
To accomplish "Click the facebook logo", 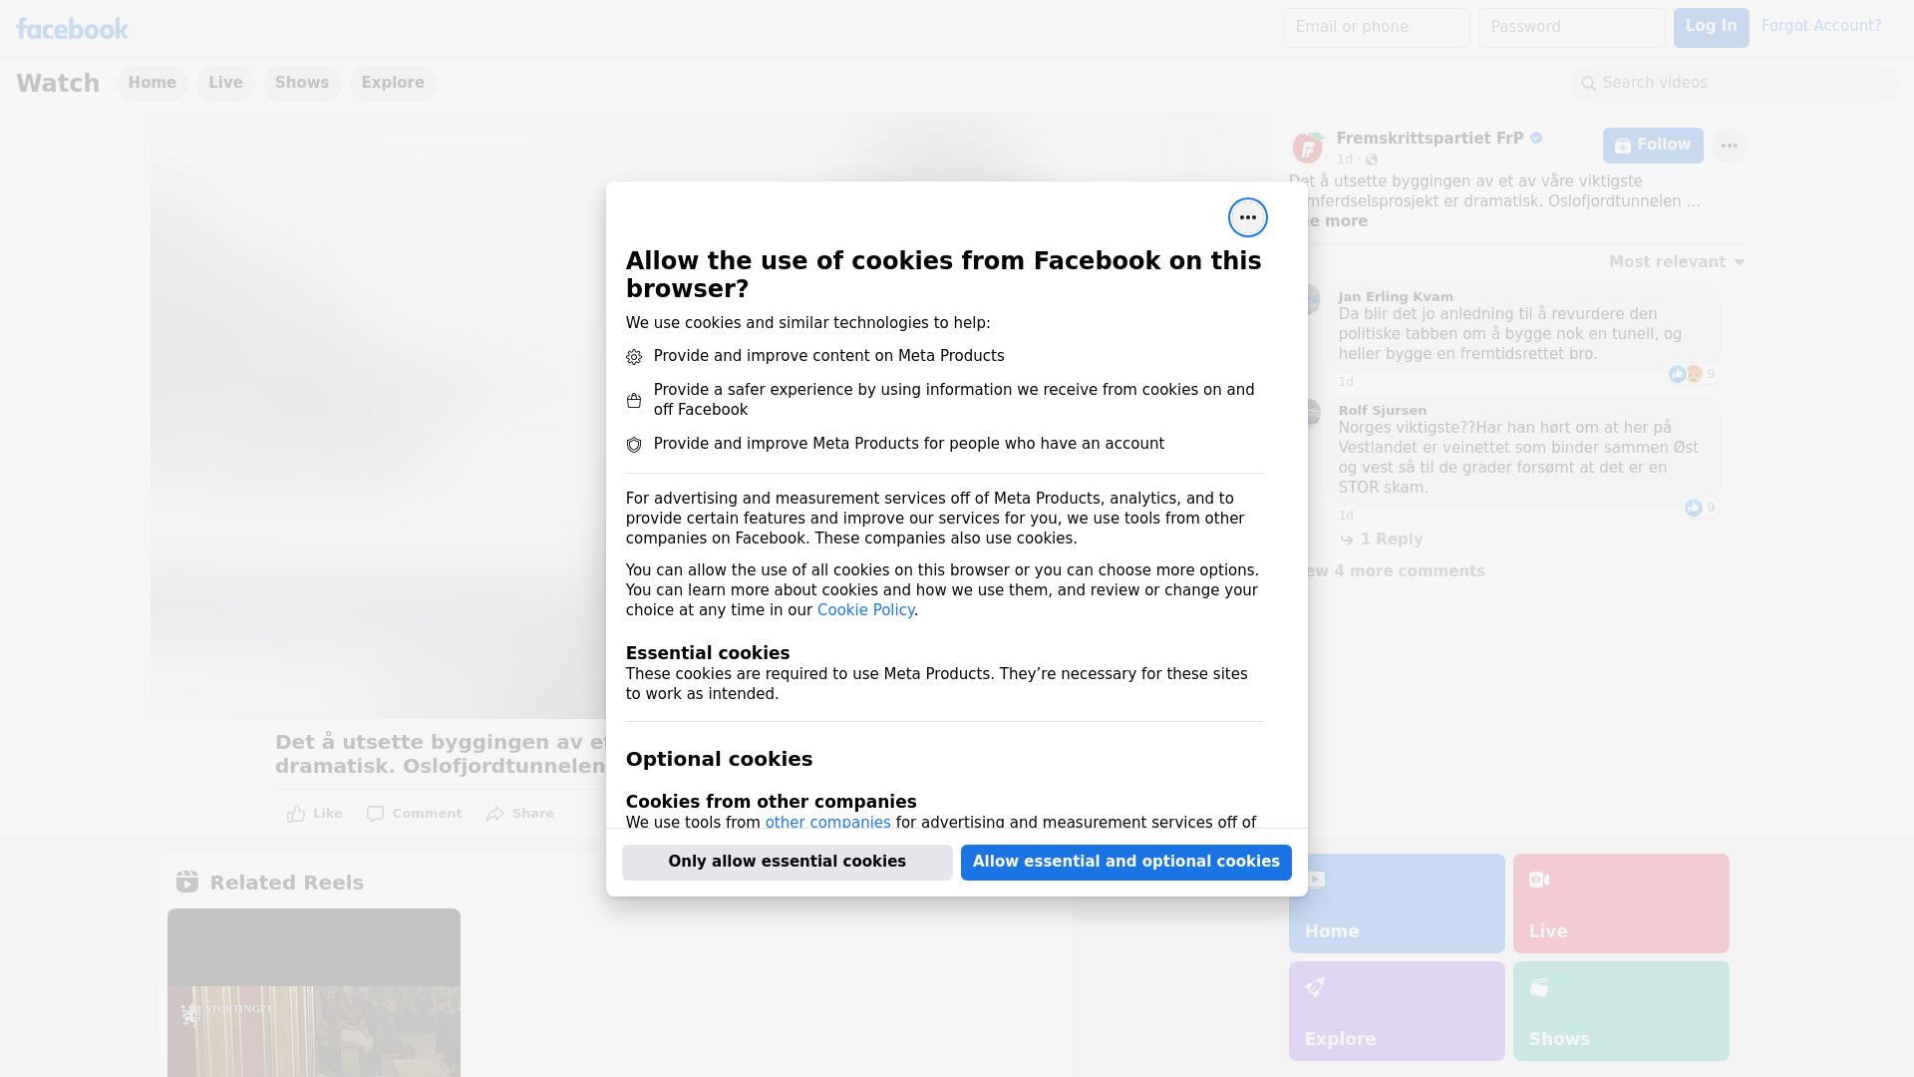I will pyautogui.click(x=72, y=29).
